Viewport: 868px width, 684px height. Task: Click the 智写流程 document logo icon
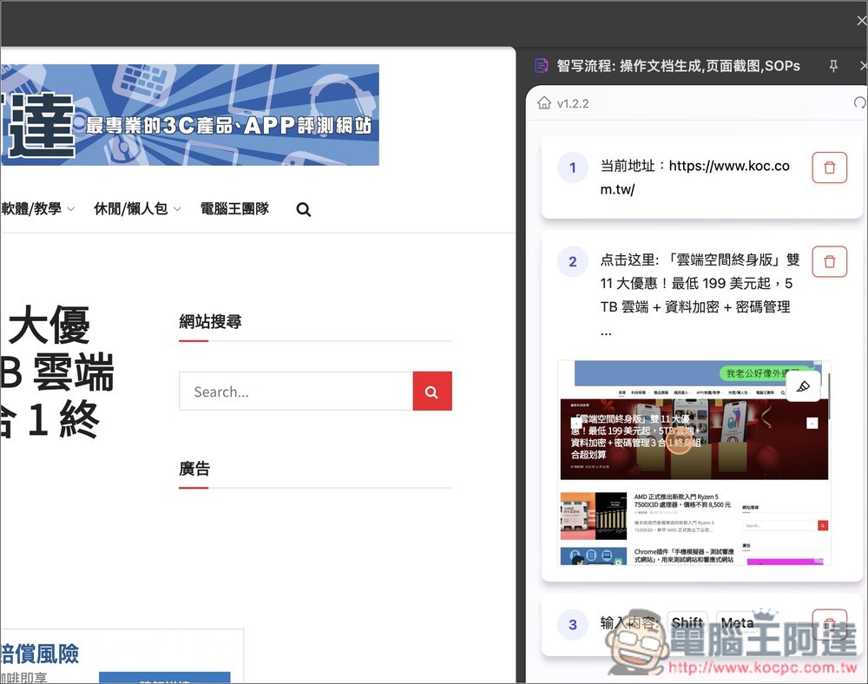[542, 65]
